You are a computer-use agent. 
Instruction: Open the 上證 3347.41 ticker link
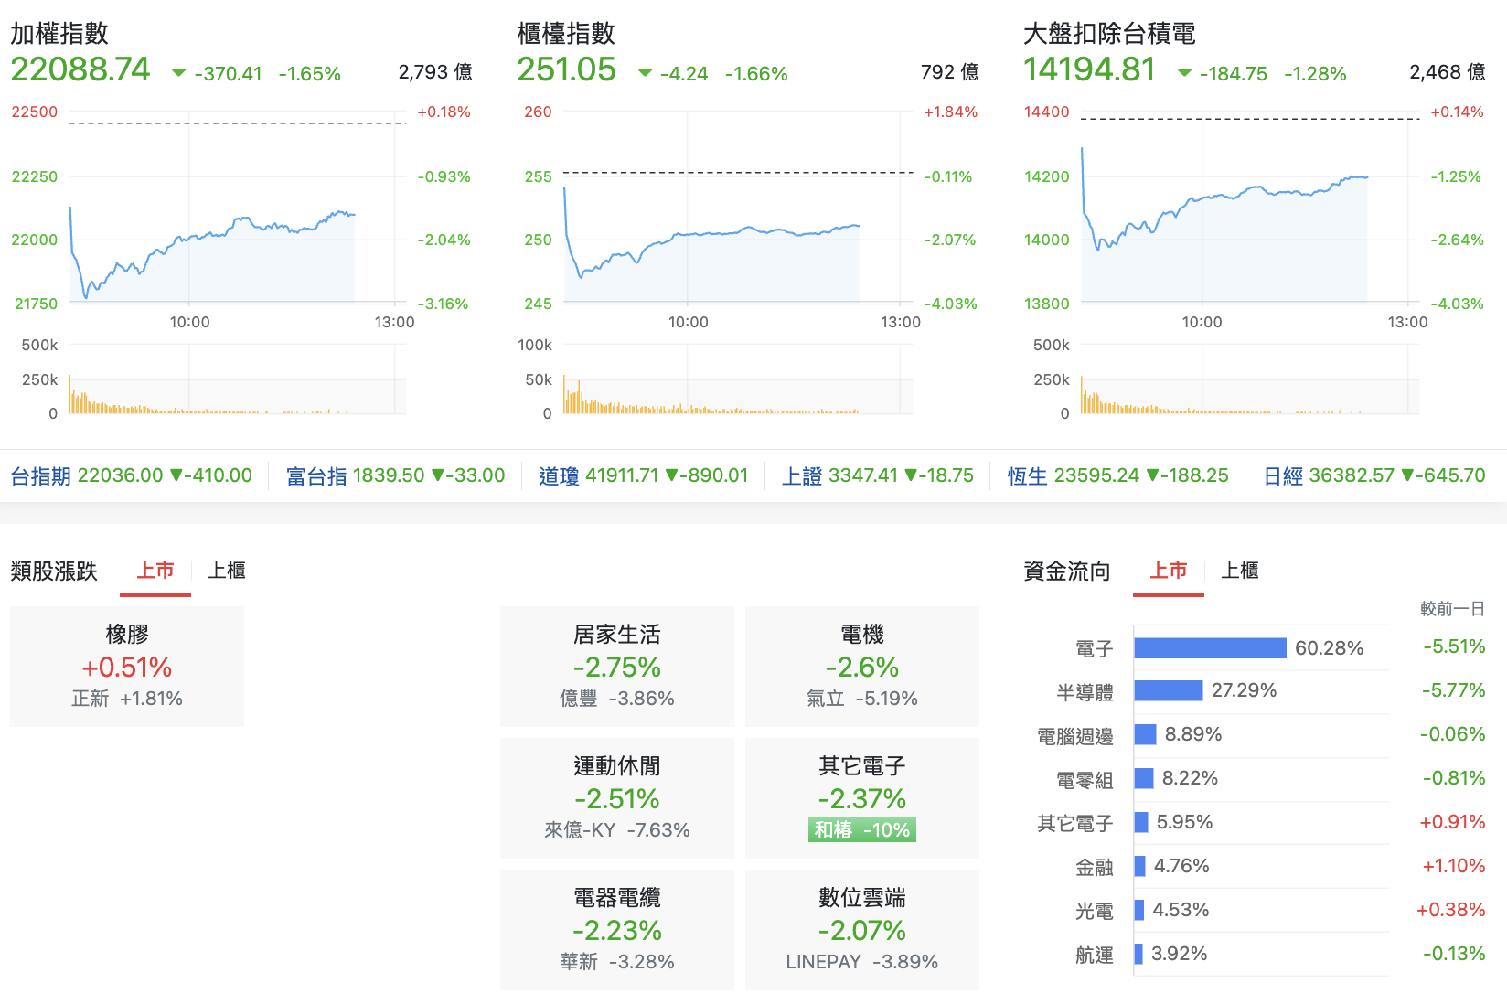click(x=878, y=475)
